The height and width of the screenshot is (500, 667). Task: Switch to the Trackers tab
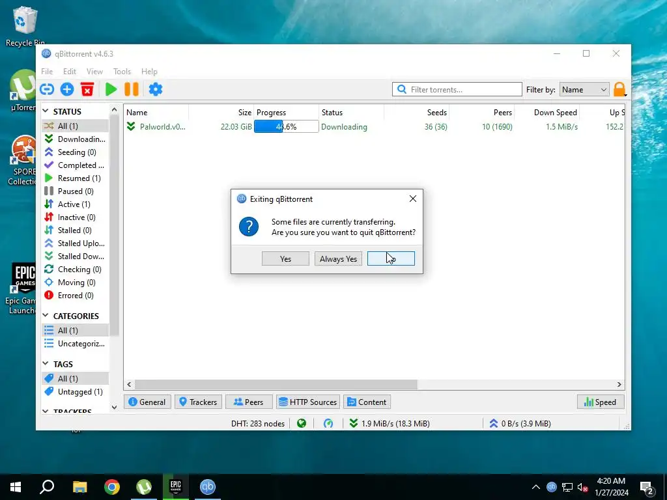point(198,402)
